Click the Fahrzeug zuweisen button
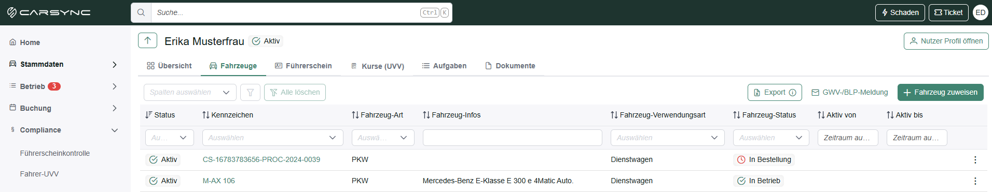Screen dimensions: 992x192 941,92
